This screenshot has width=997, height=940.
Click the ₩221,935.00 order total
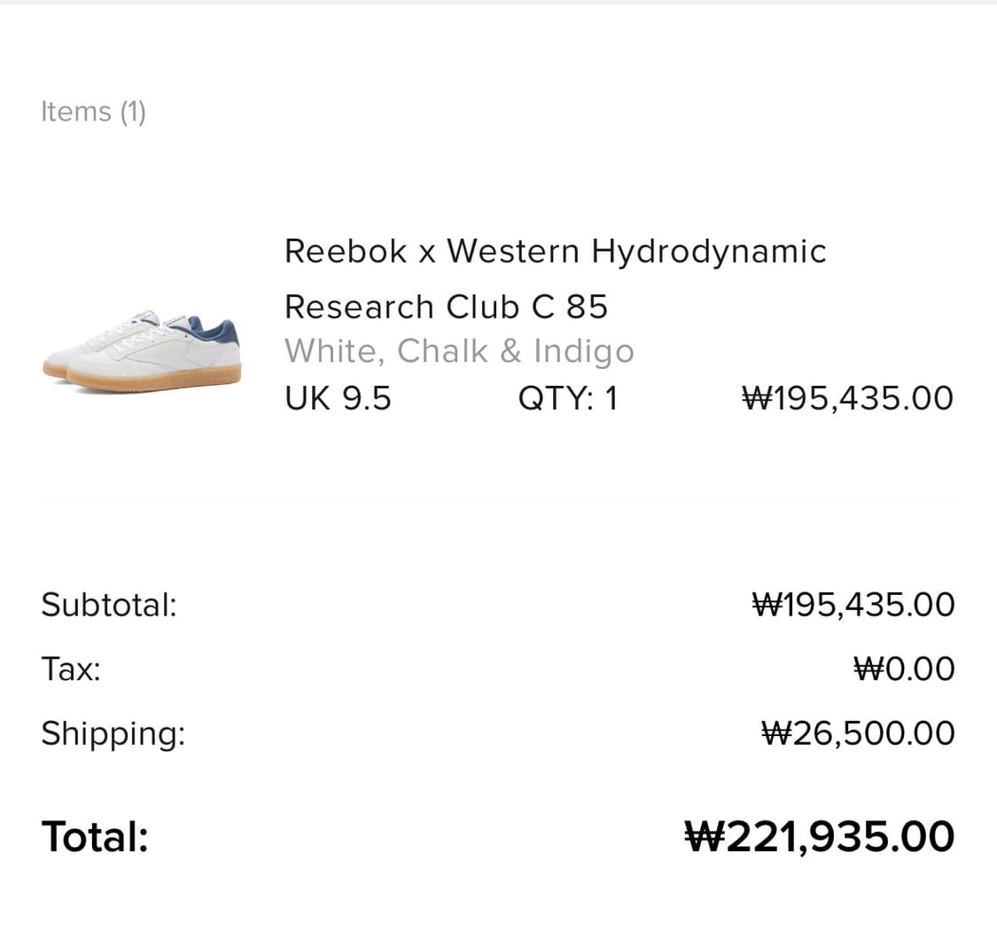pos(819,836)
